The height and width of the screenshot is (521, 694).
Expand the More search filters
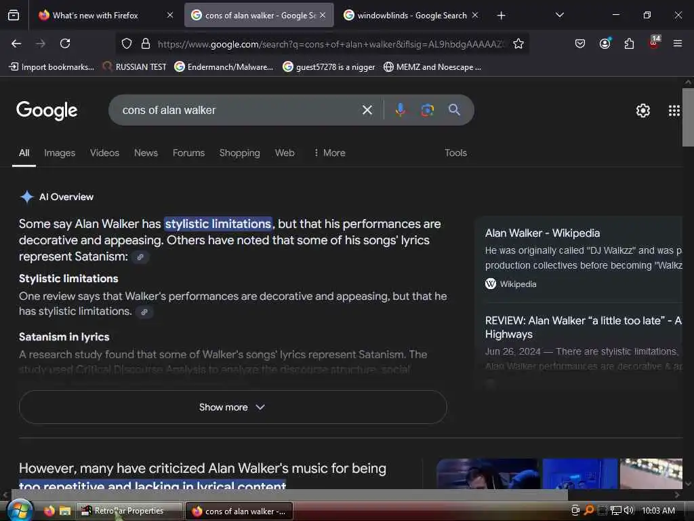[x=329, y=153]
